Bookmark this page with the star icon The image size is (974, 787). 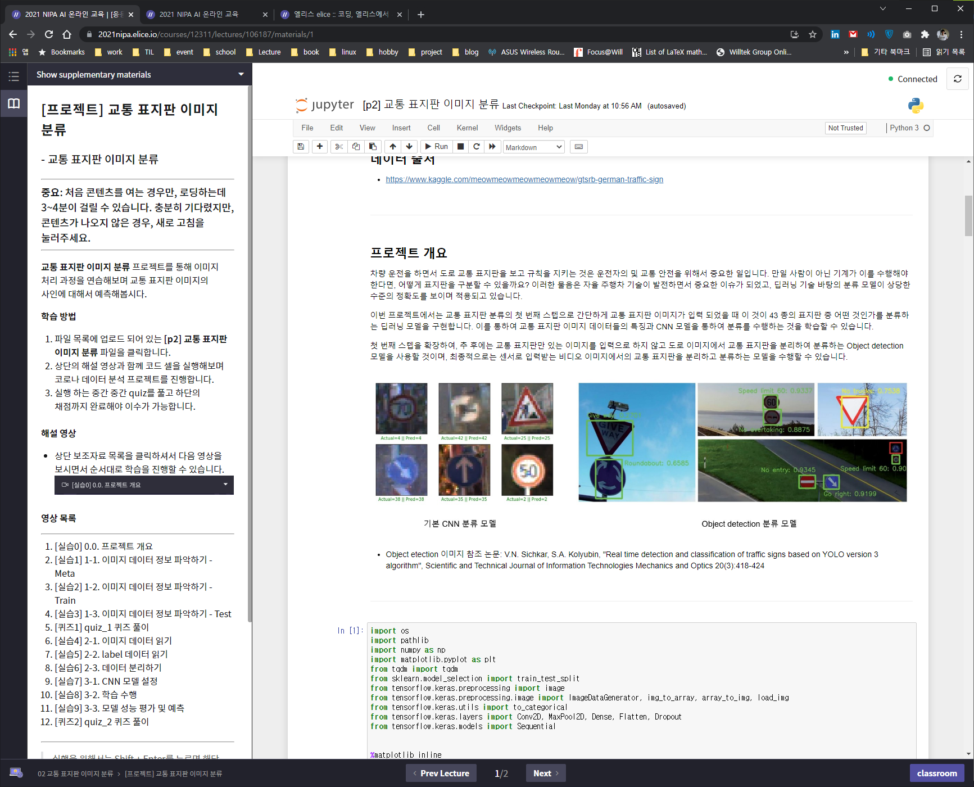coord(813,34)
